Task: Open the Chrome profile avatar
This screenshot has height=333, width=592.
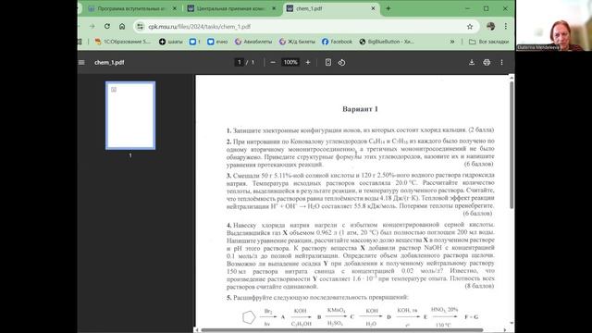Action: [x=490, y=26]
